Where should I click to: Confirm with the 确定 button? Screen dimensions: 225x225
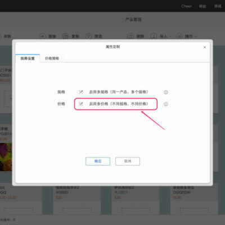click(x=98, y=161)
